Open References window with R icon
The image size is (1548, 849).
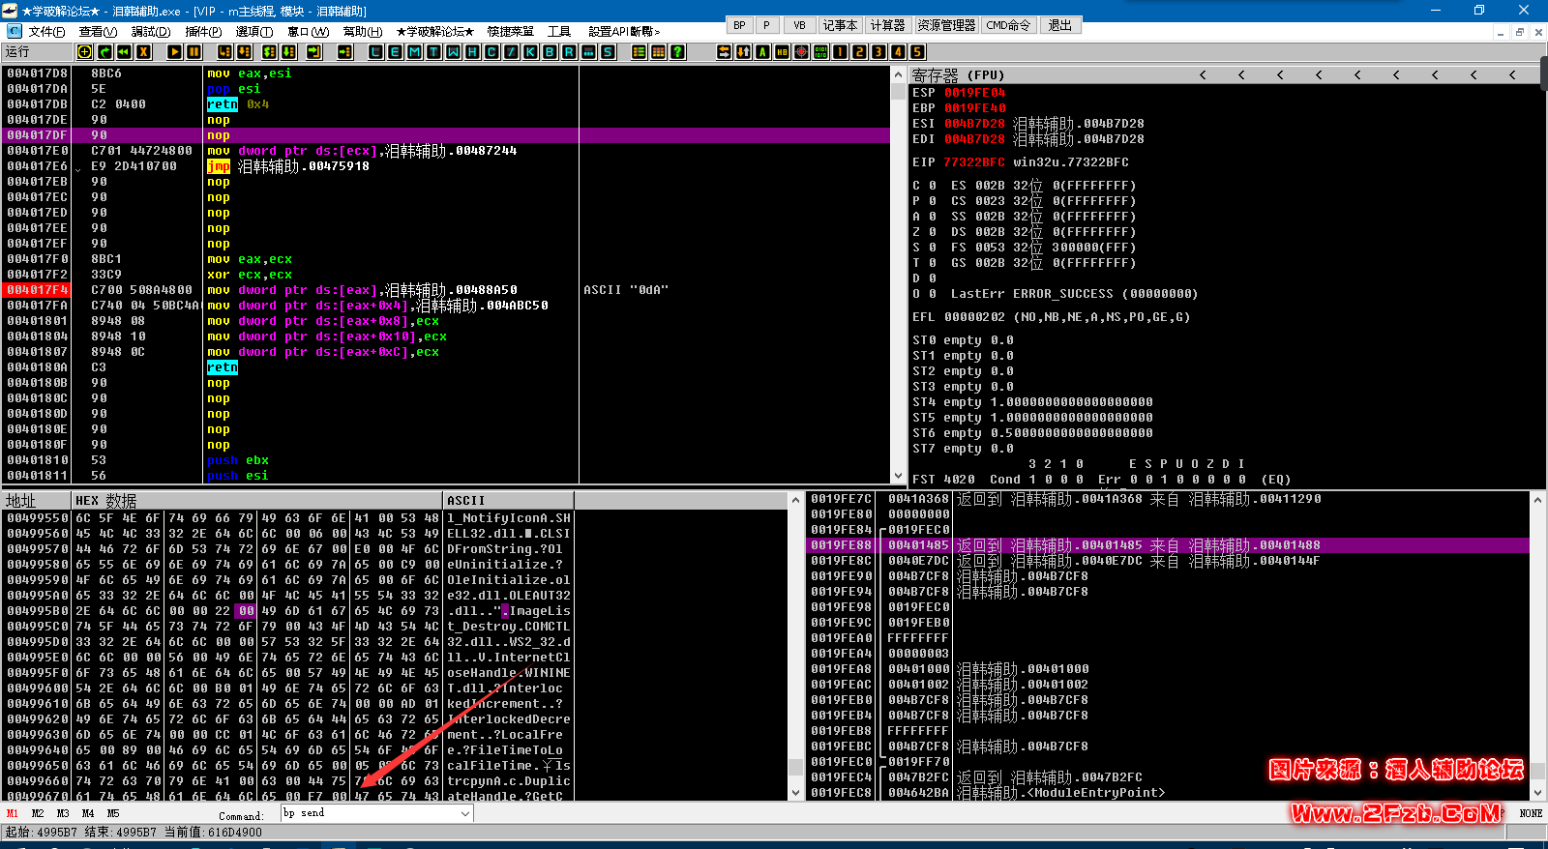[569, 52]
